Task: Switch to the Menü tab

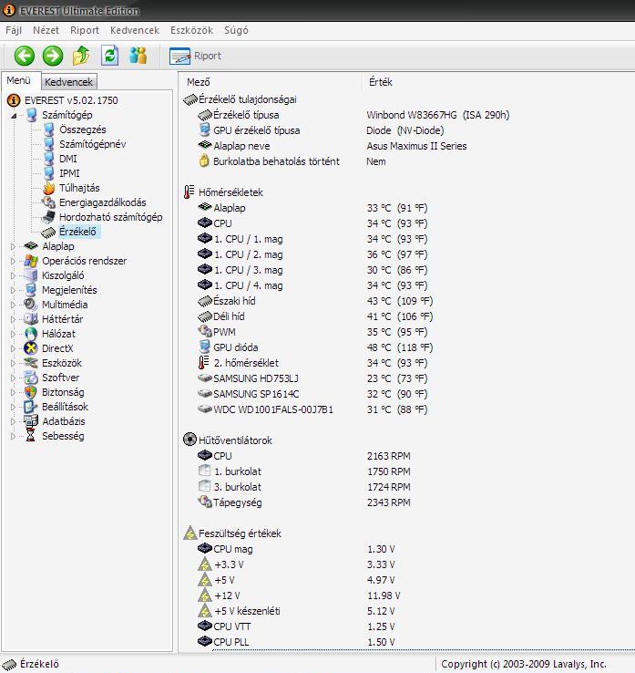Action: pyautogui.click(x=18, y=80)
